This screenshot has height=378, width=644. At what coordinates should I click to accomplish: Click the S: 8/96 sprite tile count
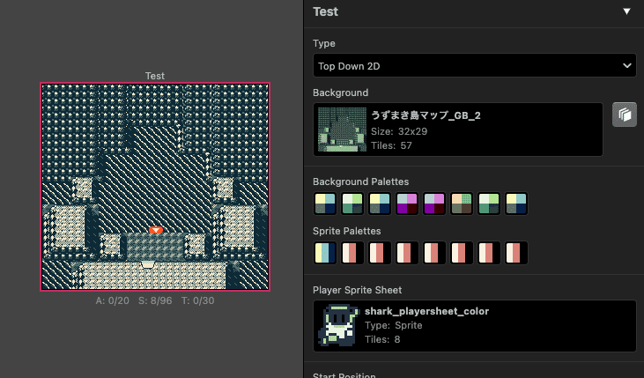pos(155,300)
